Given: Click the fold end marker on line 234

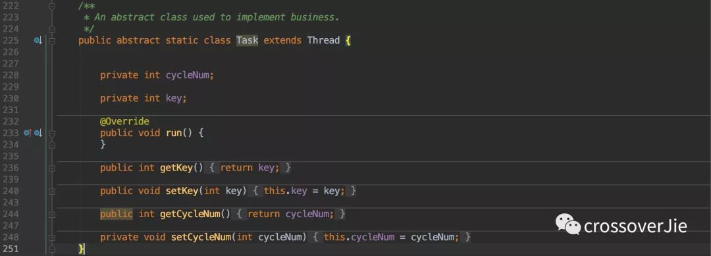Looking at the screenshot, I should pyautogui.click(x=52, y=145).
